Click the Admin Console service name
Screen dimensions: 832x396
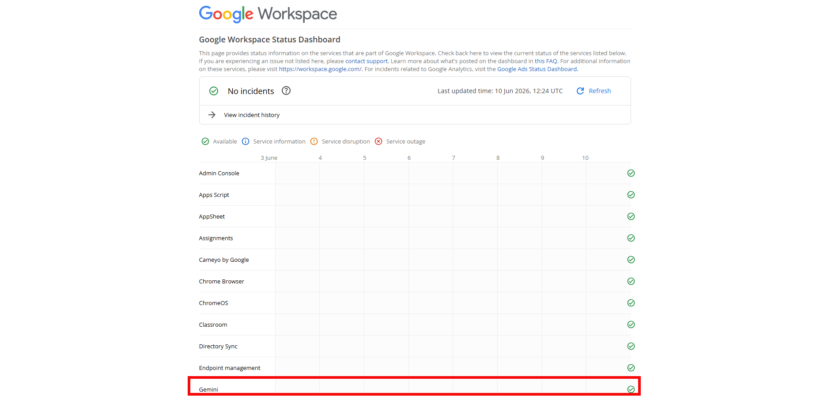(x=219, y=173)
